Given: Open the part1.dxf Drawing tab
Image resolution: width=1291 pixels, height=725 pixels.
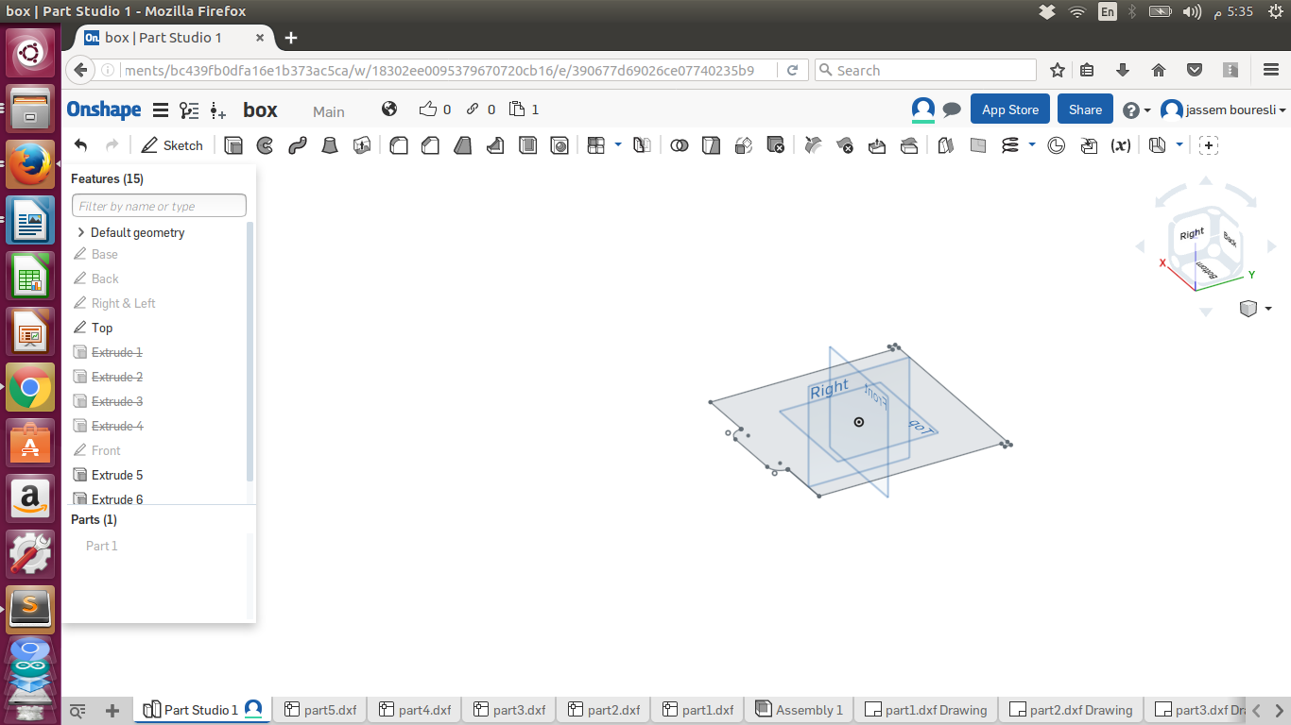Looking at the screenshot, I should pos(926,710).
